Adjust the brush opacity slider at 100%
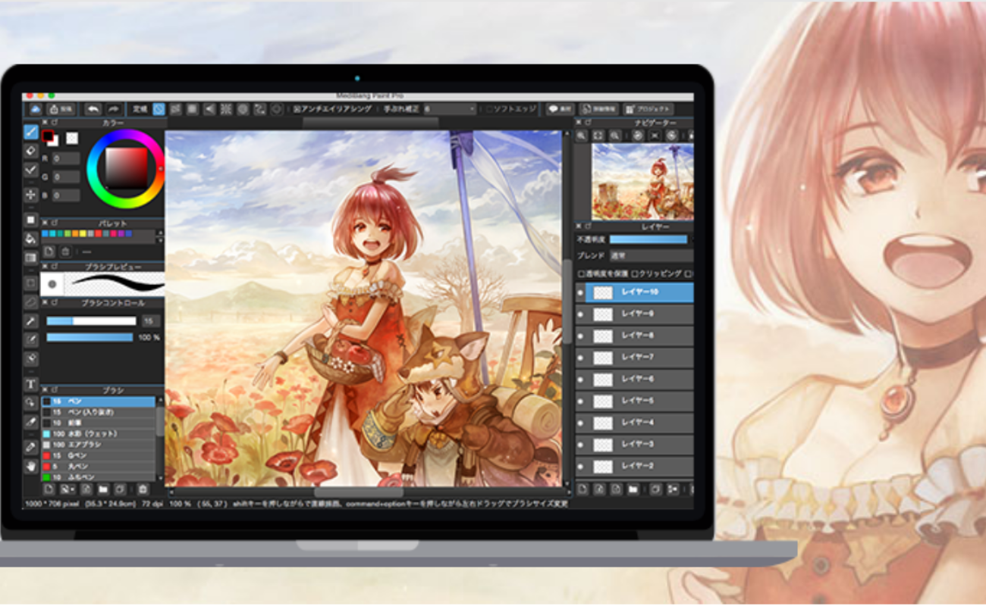Image resolution: width=986 pixels, height=606 pixels. (89, 337)
